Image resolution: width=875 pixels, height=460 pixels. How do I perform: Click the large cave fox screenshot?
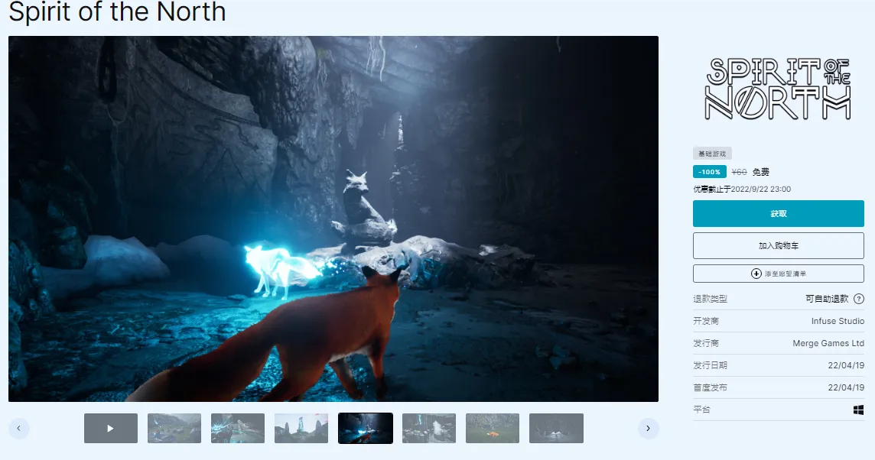click(333, 219)
